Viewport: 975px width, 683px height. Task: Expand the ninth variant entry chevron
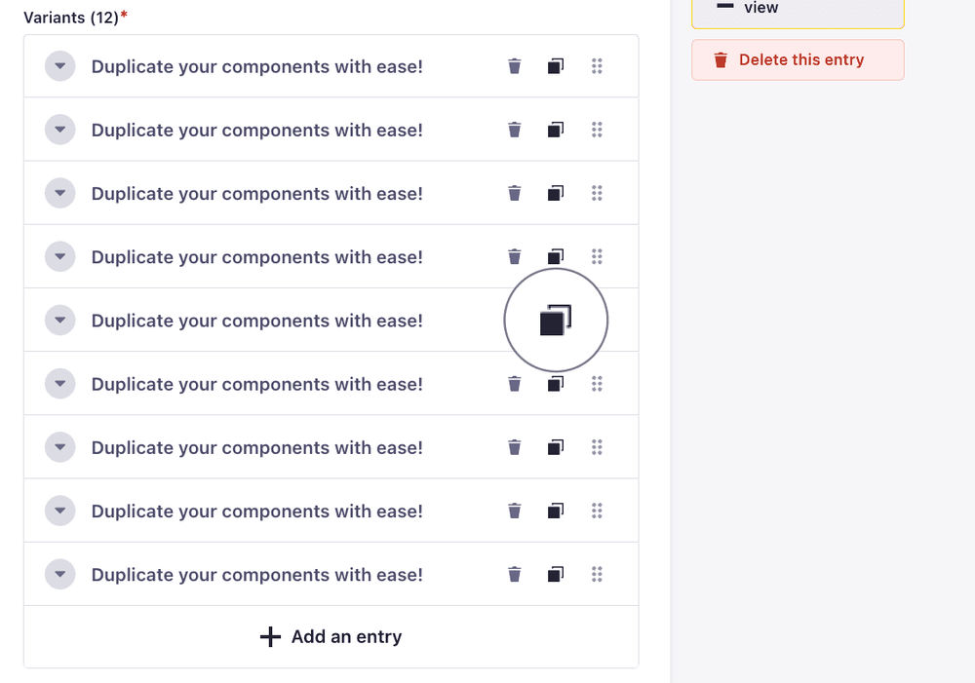60,574
